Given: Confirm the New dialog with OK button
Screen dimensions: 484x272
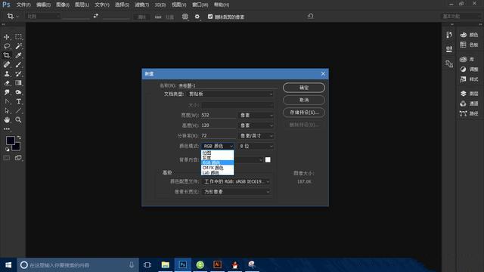Looking at the screenshot, I should pos(304,88).
